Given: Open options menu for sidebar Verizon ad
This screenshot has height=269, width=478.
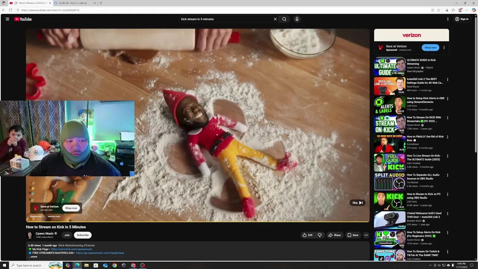Looking at the screenshot, I should click(444, 47).
